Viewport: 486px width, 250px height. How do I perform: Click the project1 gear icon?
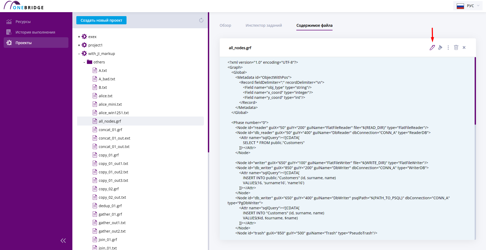[x=84, y=45]
